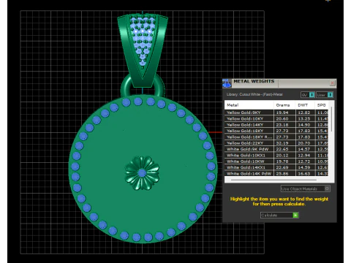Select the White Gold:9K PdW row

tap(276, 149)
